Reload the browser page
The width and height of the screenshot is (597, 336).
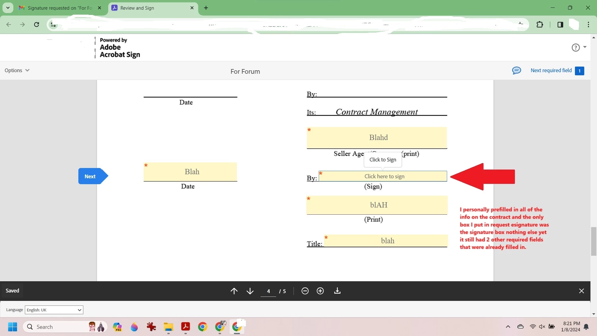pyautogui.click(x=37, y=25)
